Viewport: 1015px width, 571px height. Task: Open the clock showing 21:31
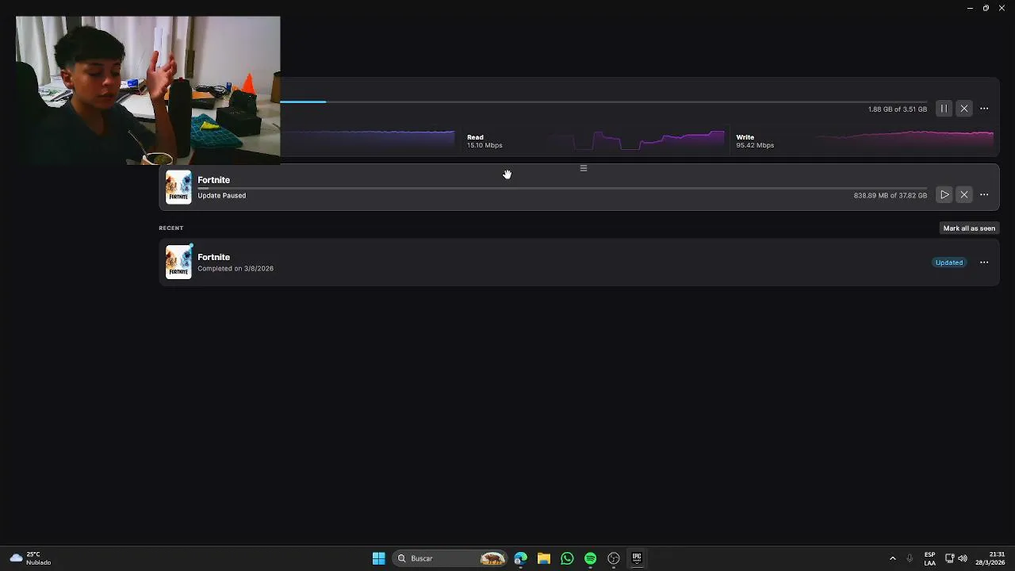pos(990,558)
